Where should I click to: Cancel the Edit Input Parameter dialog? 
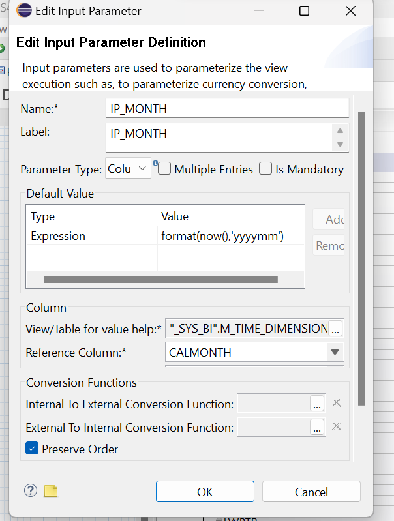[311, 492]
